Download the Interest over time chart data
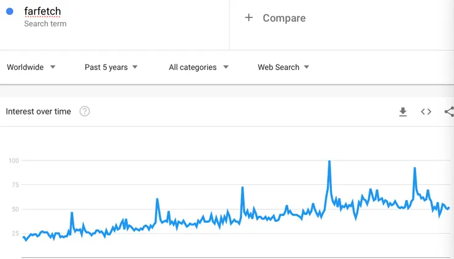This screenshot has width=454, height=259. (403, 111)
